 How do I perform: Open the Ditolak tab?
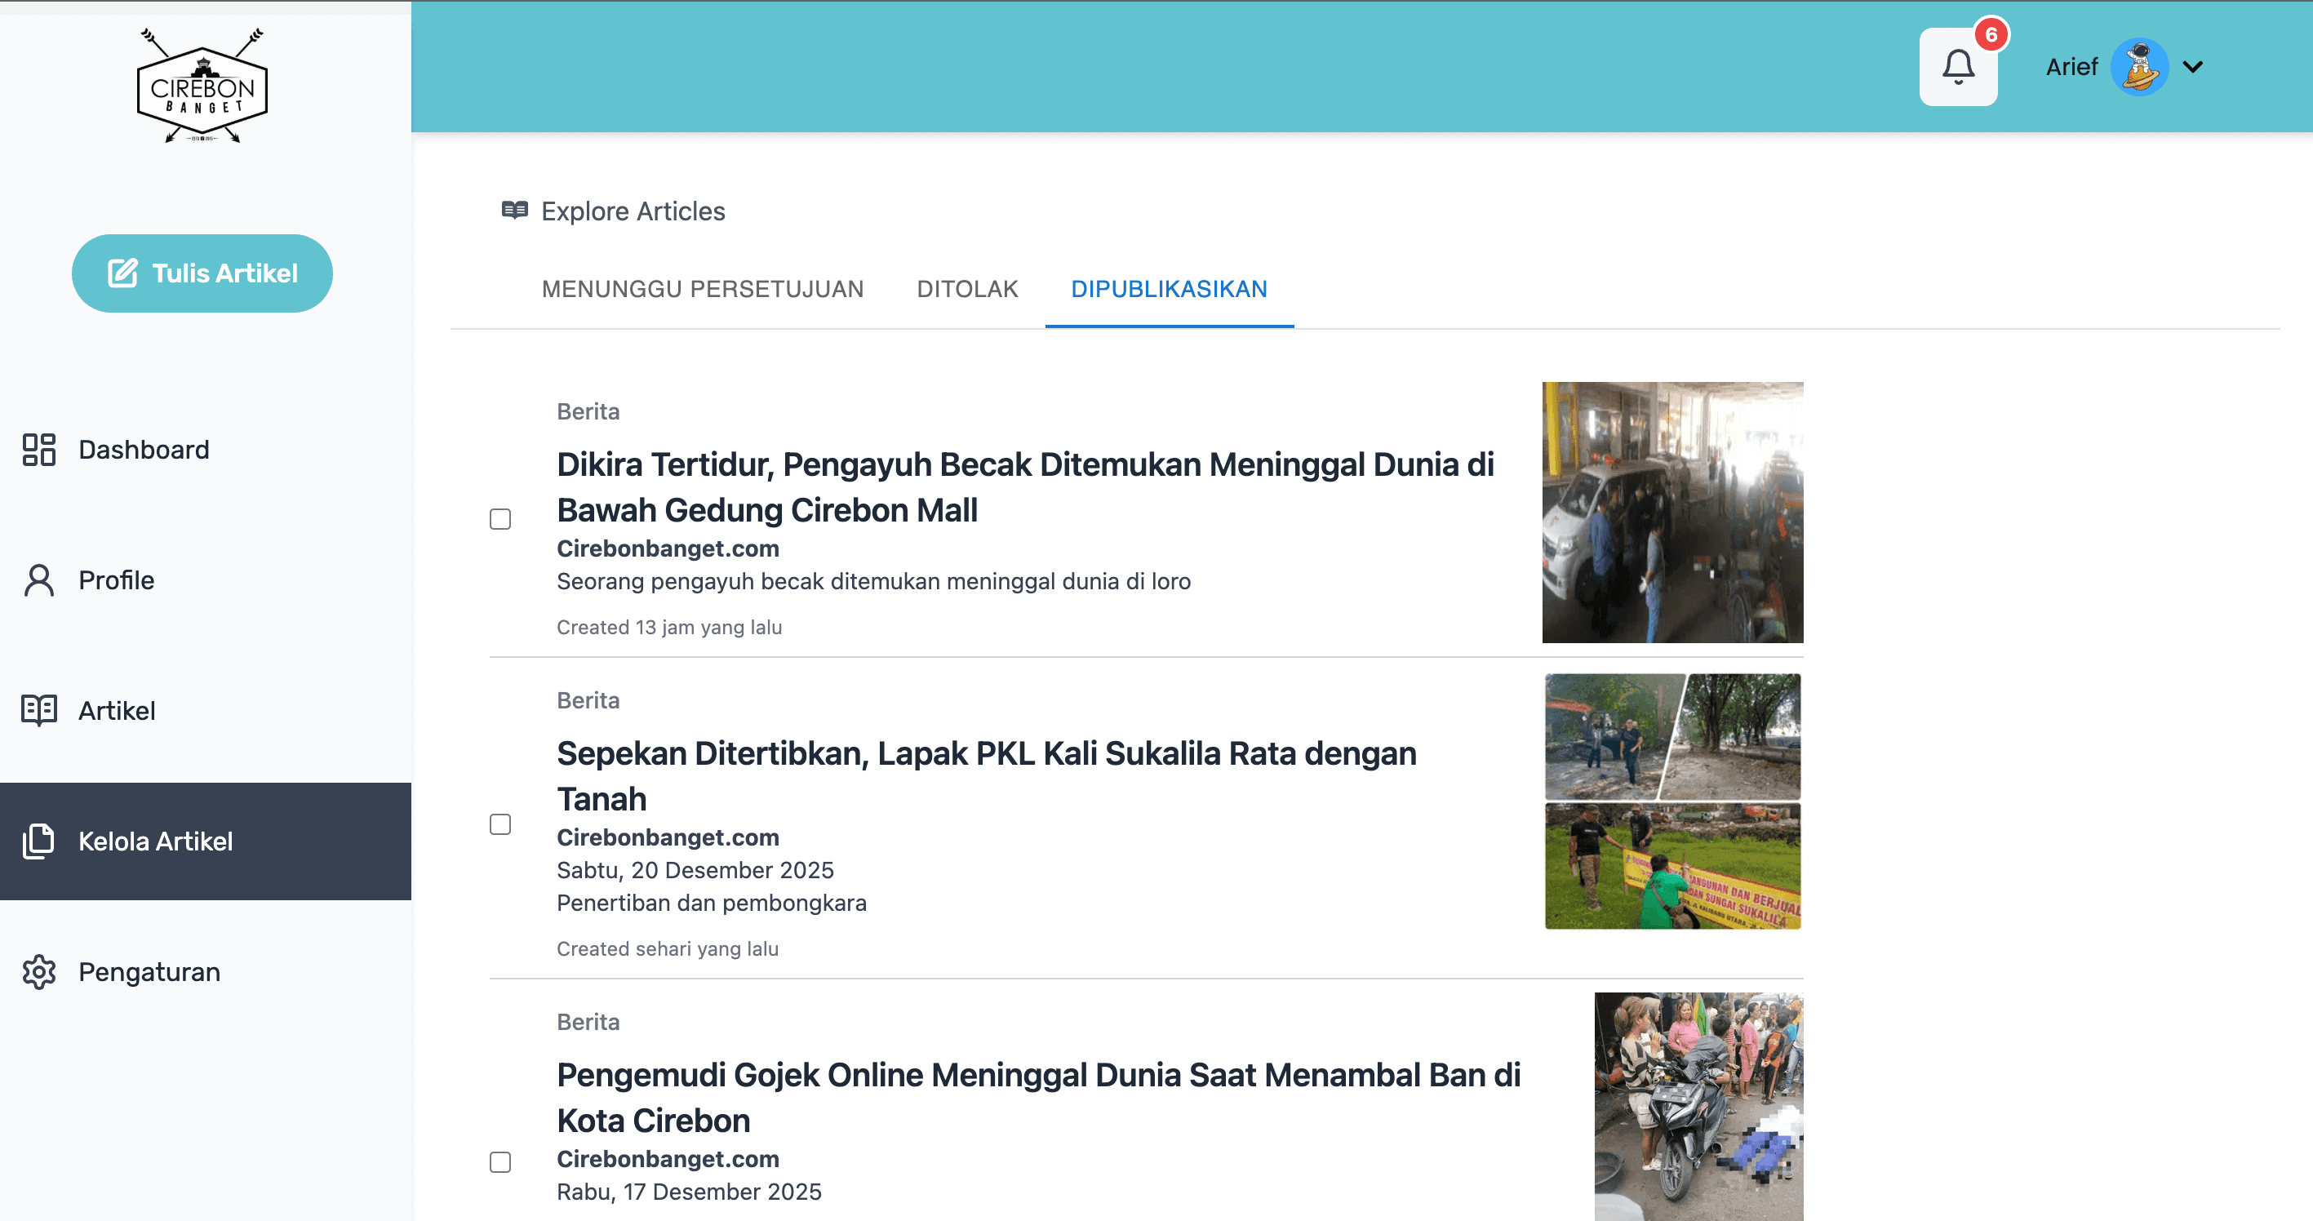[967, 289]
